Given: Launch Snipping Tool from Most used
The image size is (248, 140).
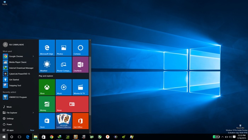Looking at the screenshot, I should 18,86.
